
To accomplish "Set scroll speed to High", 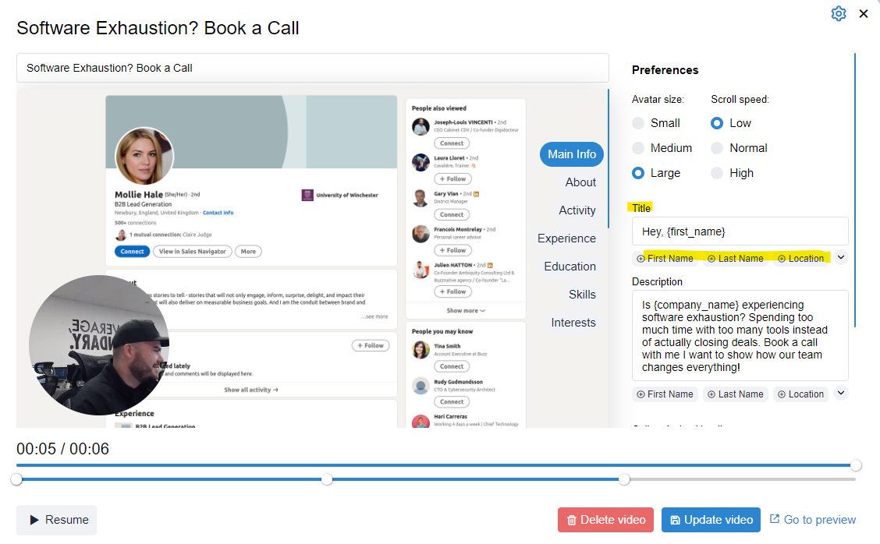I will [717, 173].
